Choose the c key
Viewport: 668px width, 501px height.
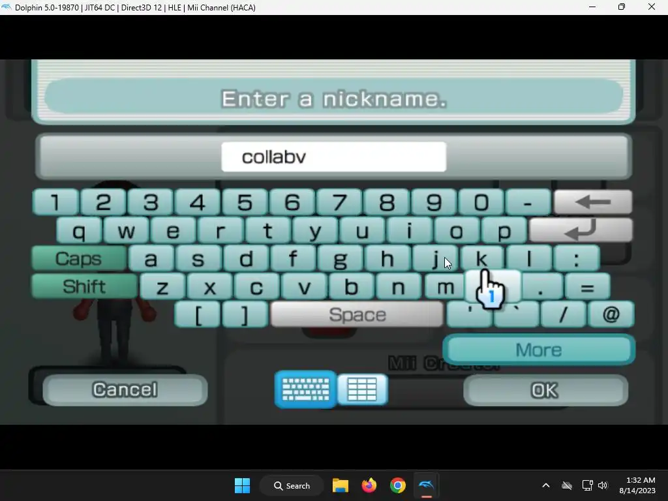pos(257,286)
